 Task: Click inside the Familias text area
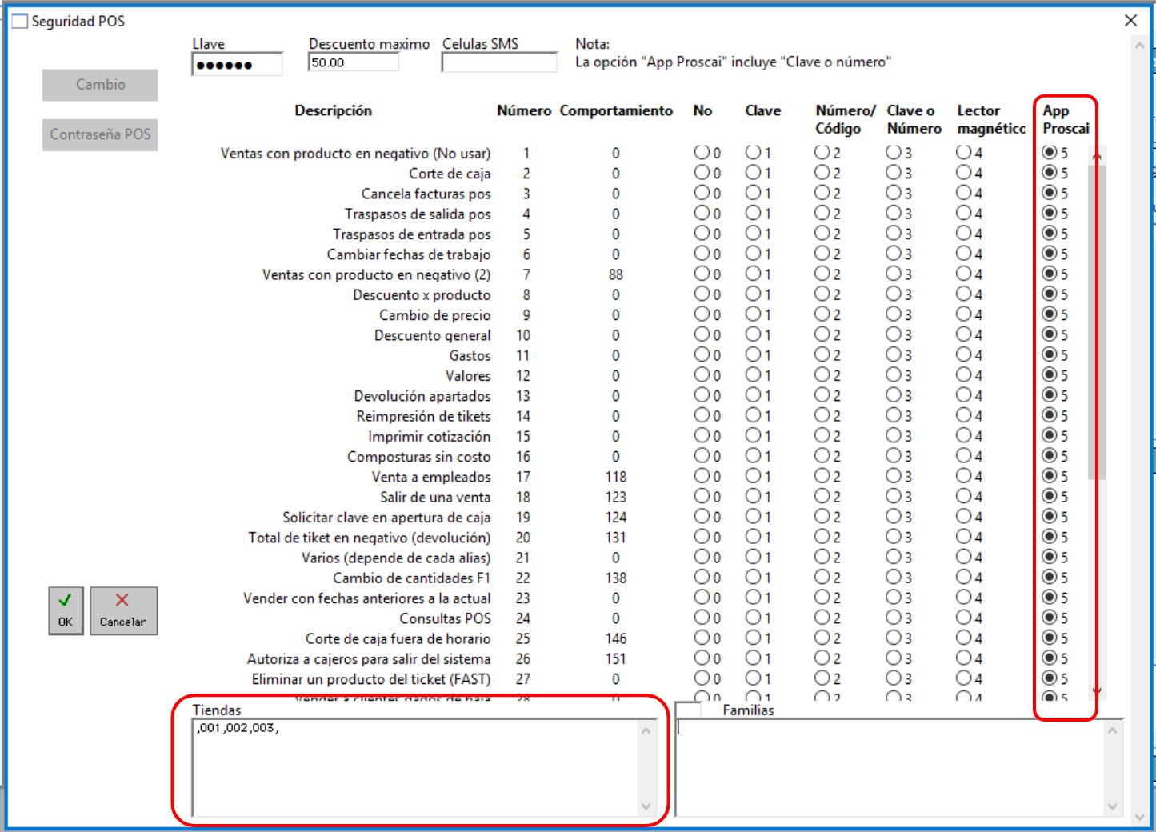[890, 767]
